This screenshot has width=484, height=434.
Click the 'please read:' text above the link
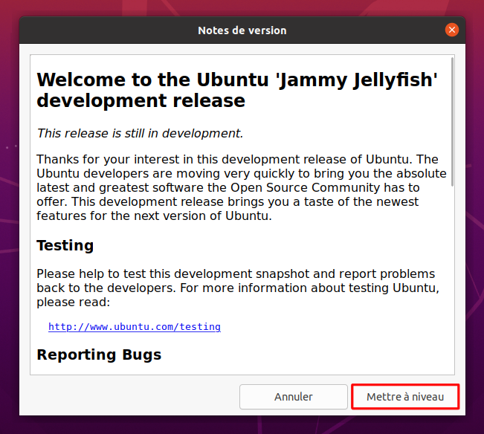[x=73, y=302]
